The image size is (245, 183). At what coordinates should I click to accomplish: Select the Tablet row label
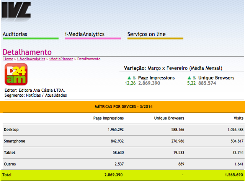10,152
